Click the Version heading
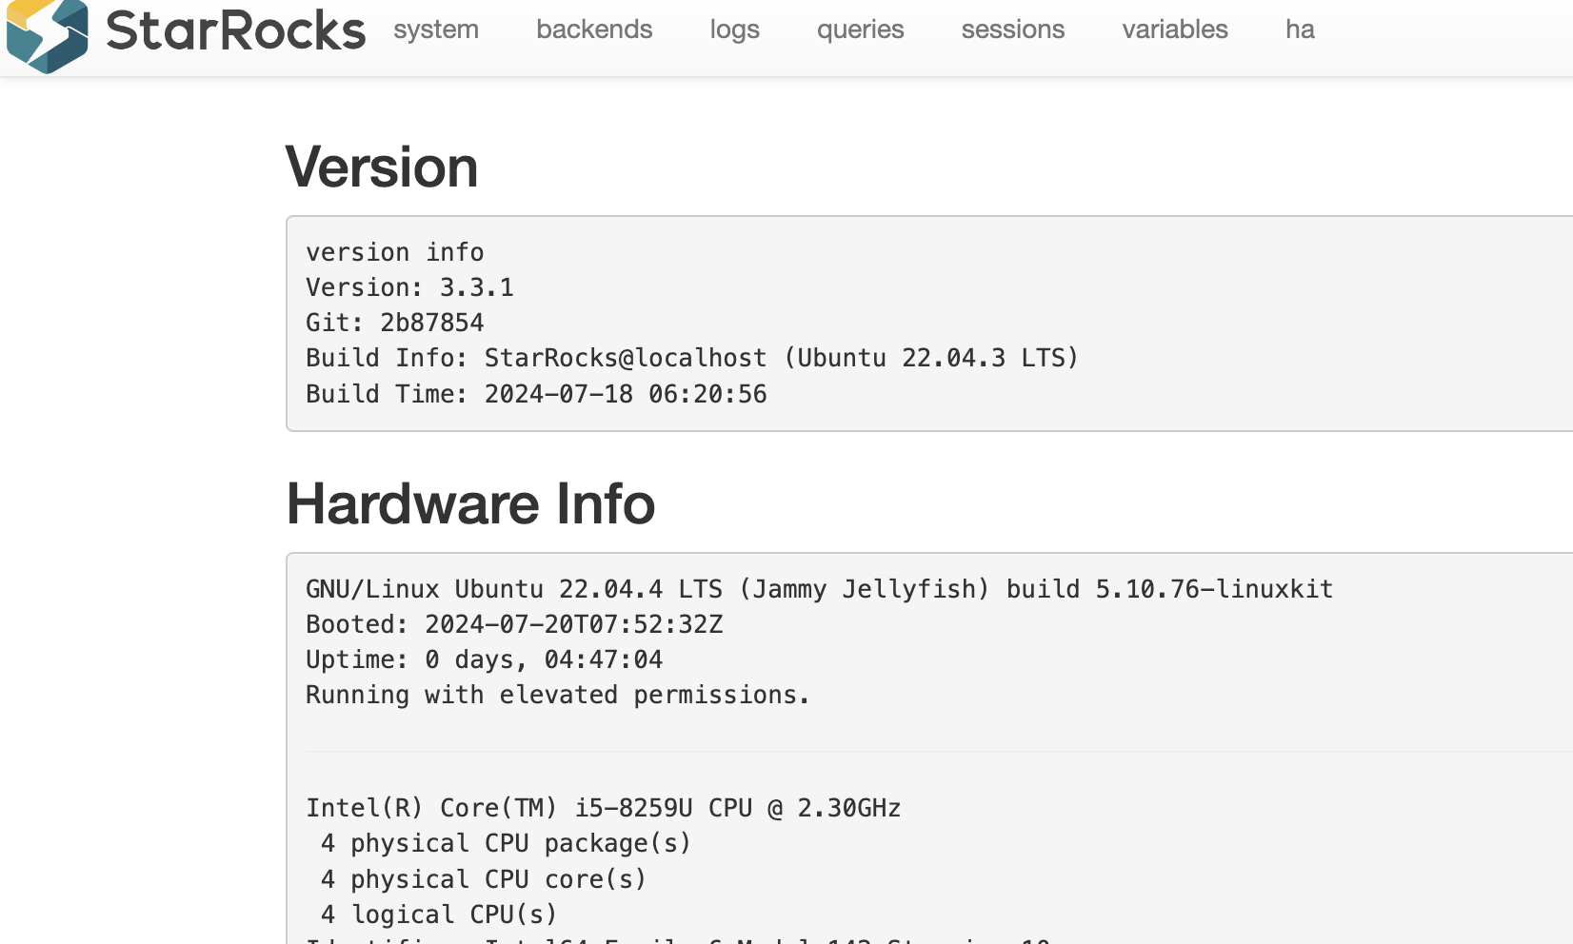The height and width of the screenshot is (944, 1573). [x=382, y=167]
